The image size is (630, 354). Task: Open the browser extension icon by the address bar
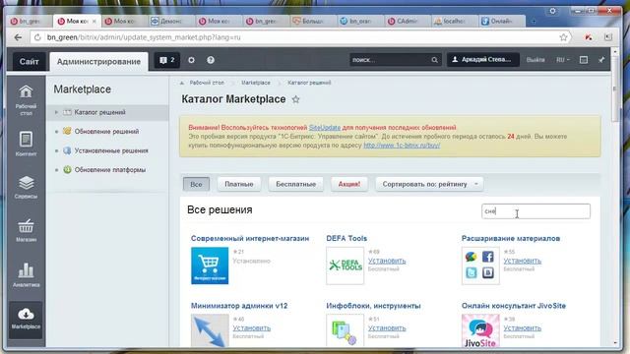589,37
